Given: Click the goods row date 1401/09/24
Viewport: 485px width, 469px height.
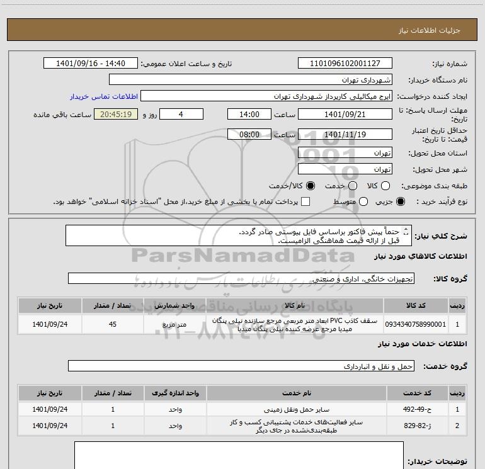Looking at the screenshot, I should point(50,324).
